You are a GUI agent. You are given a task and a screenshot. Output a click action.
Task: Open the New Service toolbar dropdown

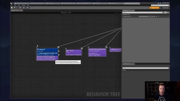(x=28, y=8)
